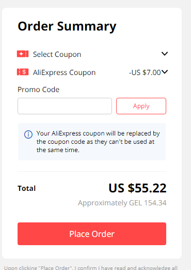The image size is (191, 270).
Task: Click the Place Order confirmation disclaimer text
Action: (91, 268)
